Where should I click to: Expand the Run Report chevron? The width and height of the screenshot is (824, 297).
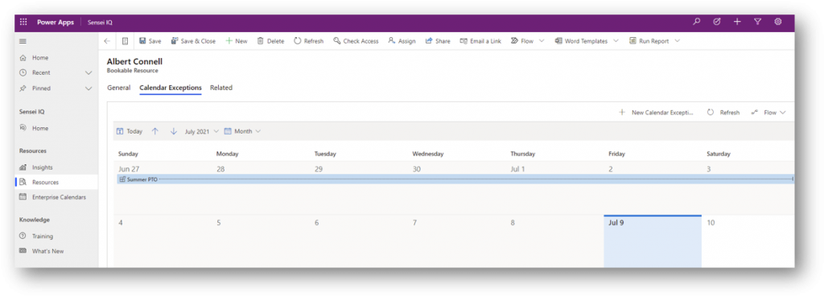pyautogui.click(x=677, y=41)
